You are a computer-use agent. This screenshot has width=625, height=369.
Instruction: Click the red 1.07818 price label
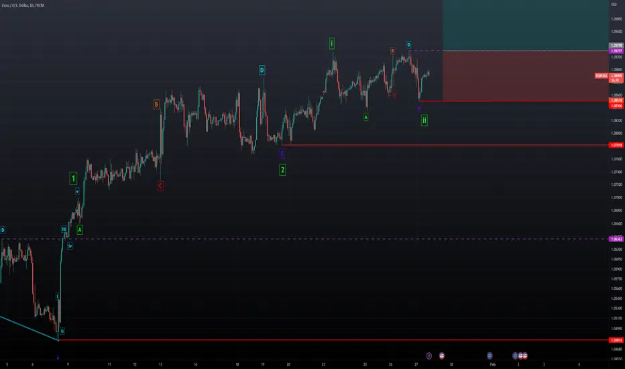tap(616, 145)
